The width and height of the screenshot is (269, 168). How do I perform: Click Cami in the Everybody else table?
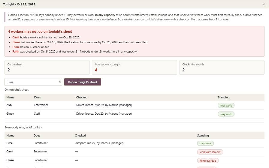pos(10,151)
